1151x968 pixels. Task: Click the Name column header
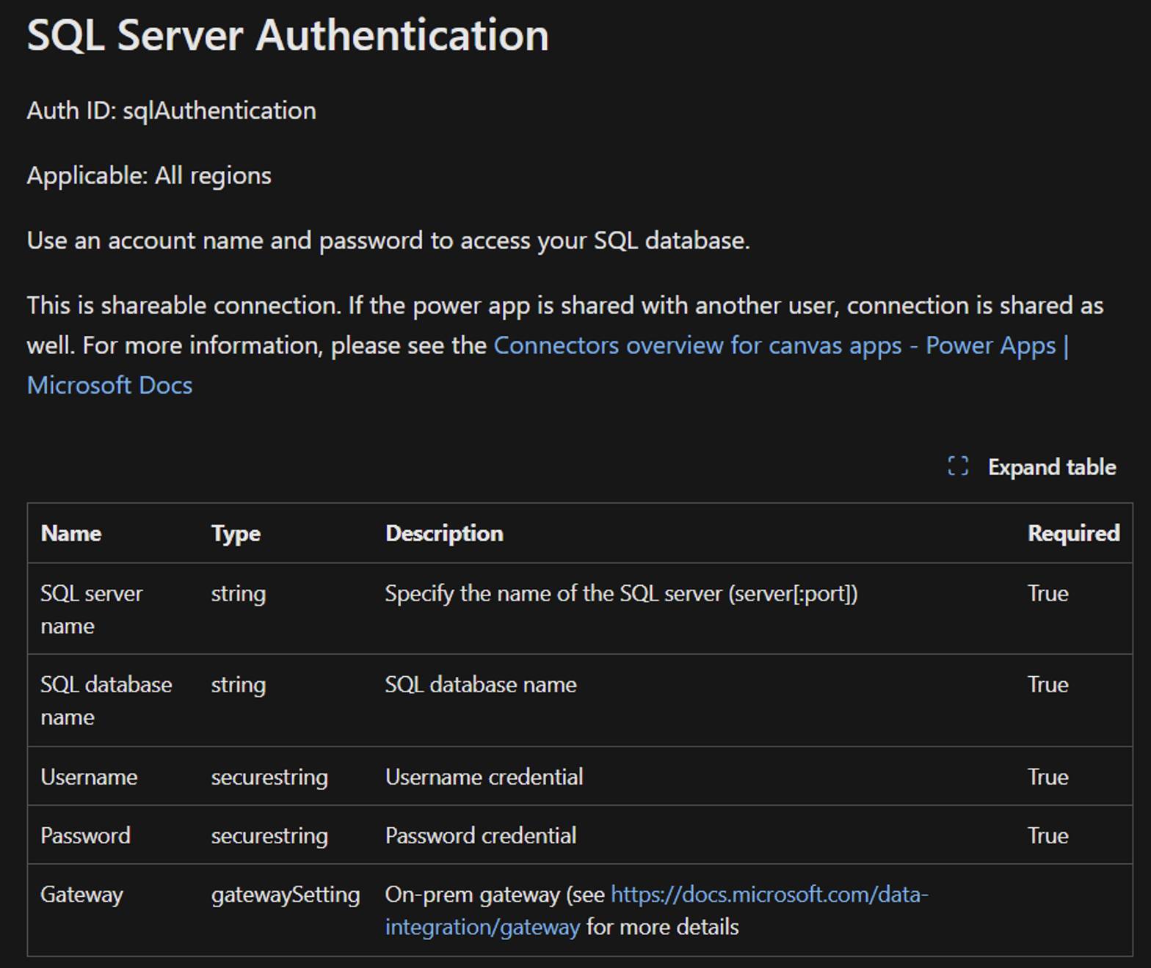click(71, 533)
